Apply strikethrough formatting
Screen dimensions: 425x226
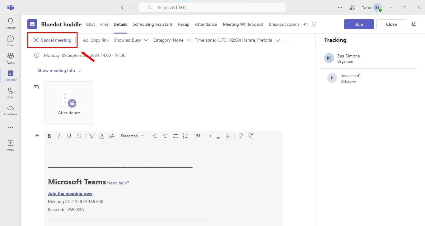point(79,136)
